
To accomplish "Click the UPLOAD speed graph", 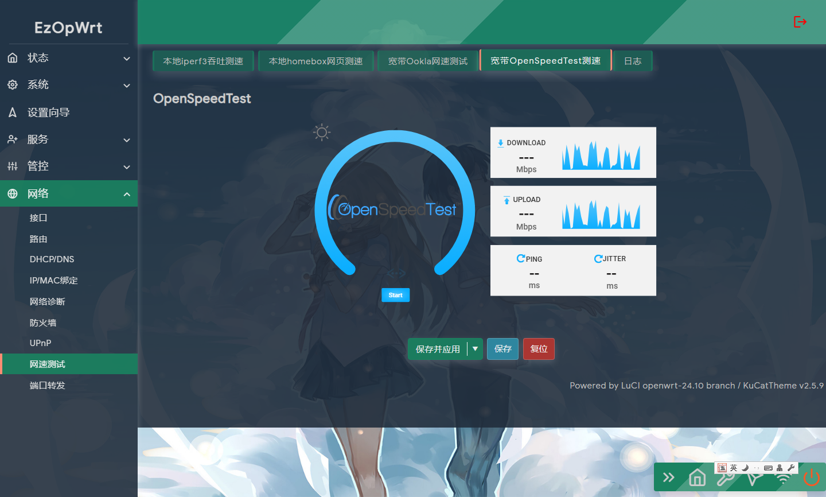I will pos(601,214).
